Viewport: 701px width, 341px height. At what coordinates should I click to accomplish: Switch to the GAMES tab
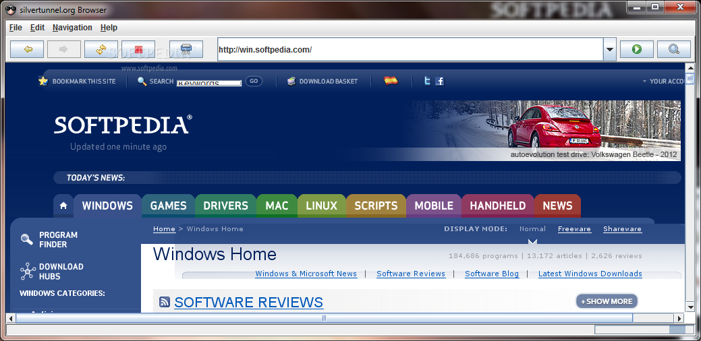(x=168, y=206)
